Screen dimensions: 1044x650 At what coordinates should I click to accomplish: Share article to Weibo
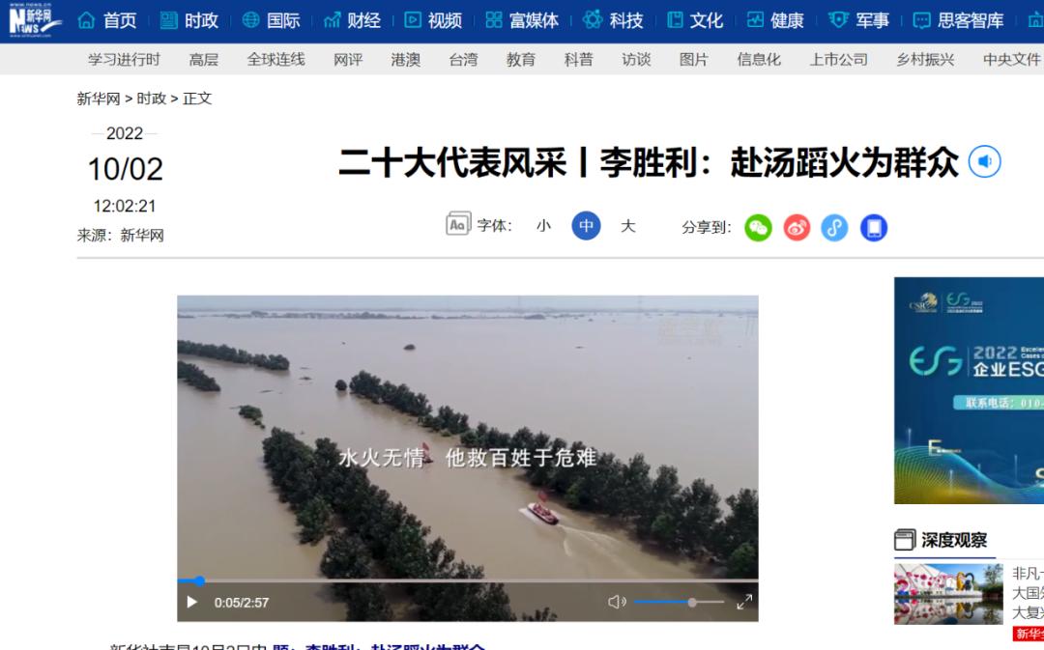(797, 228)
